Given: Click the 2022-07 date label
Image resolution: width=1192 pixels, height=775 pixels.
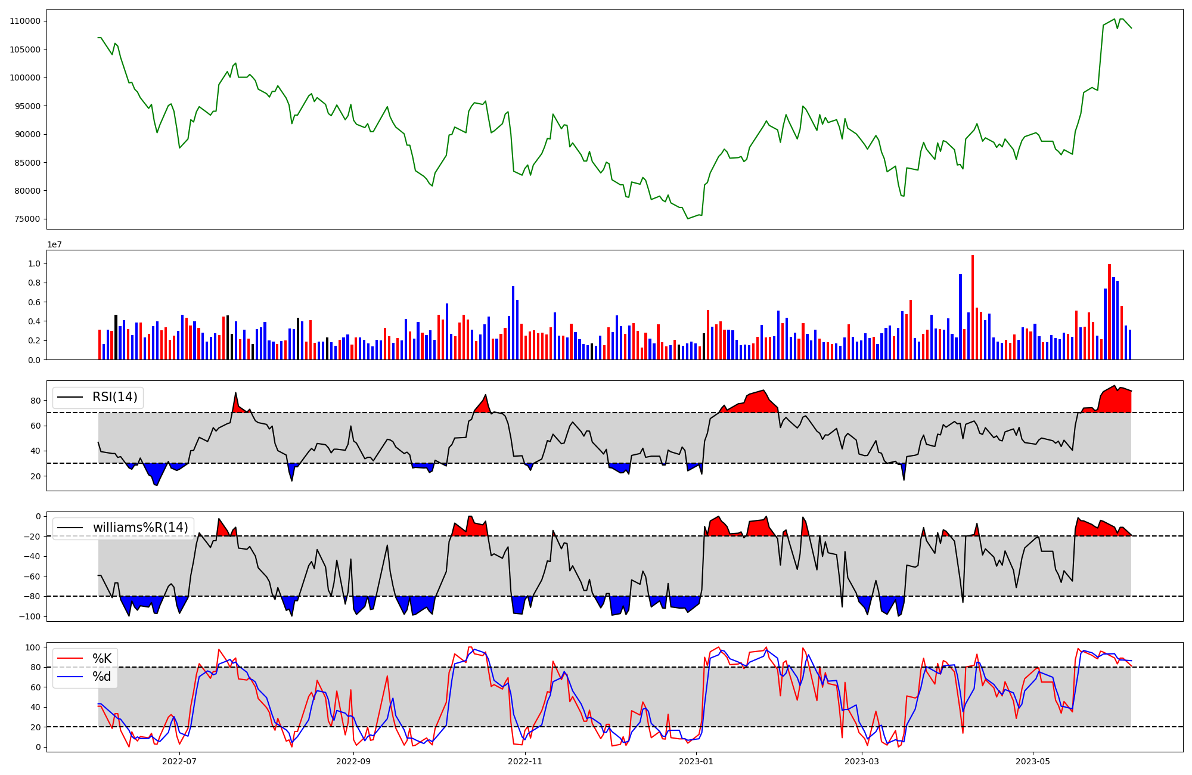Looking at the screenshot, I should click(179, 761).
